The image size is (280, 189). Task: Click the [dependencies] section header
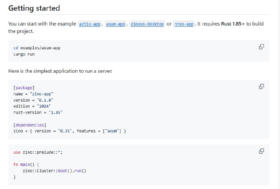[x=30, y=125]
